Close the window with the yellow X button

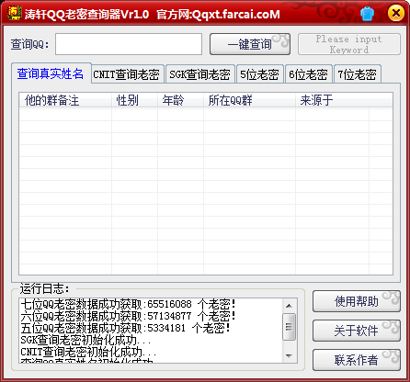click(395, 13)
